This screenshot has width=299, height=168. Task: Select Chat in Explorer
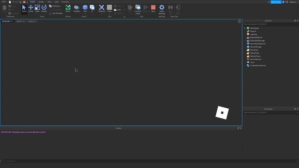pyautogui.click(x=252, y=63)
